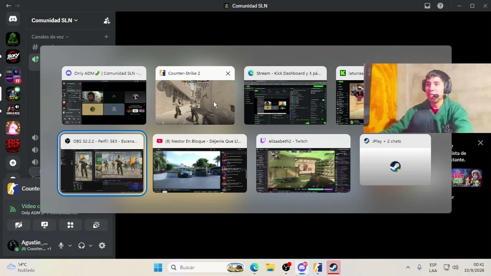Toggle microphone mute in user panel
The height and width of the screenshot is (276, 491).
coord(61,245)
